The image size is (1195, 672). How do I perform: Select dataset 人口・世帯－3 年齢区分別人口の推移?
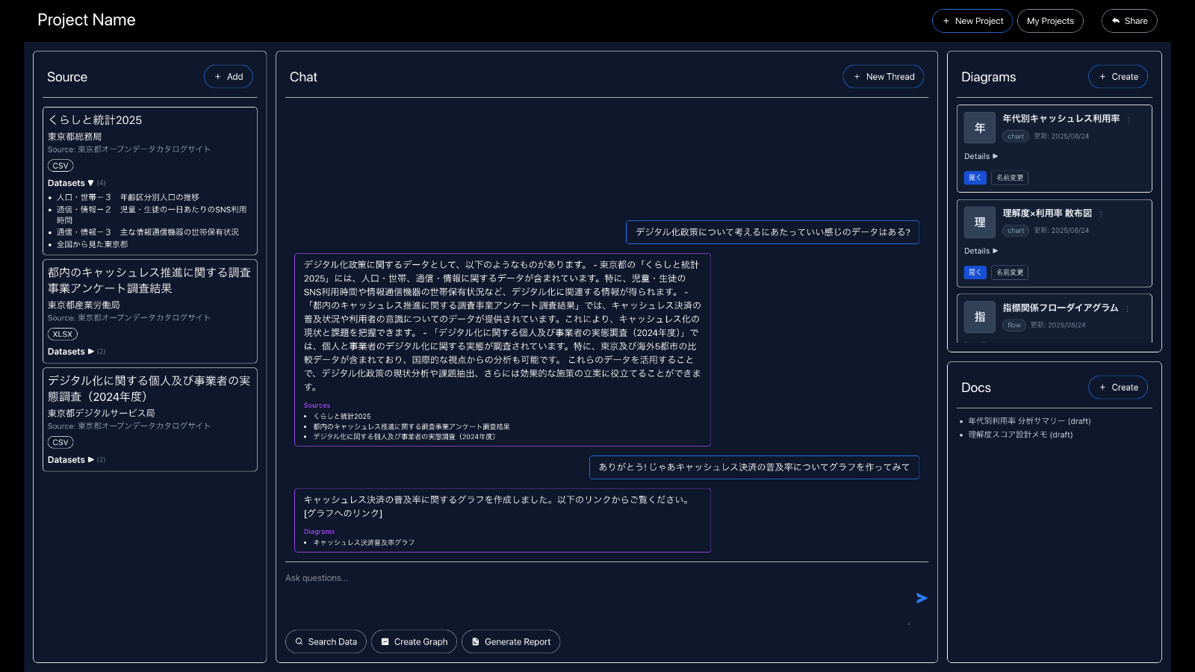(128, 197)
